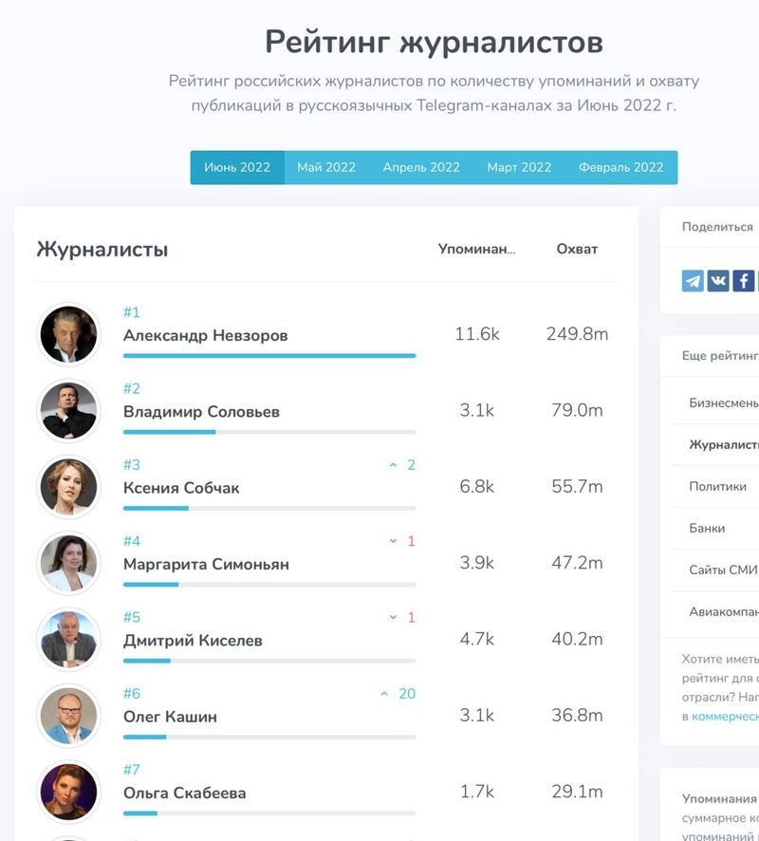Image resolution: width=759 pixels, height=841 pixels.
Task: Click the Упоминания column header
Action: (476, 249)
